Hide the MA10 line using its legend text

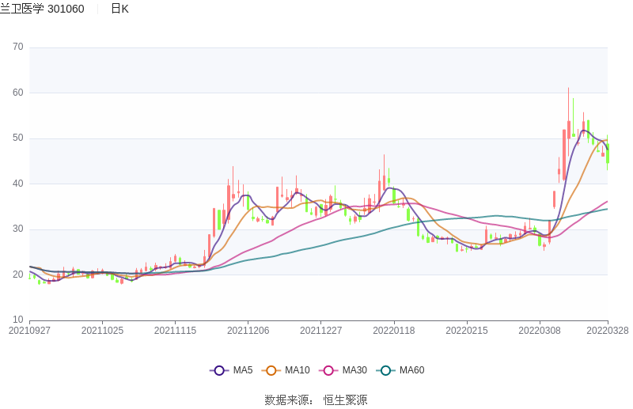(297, 370)
